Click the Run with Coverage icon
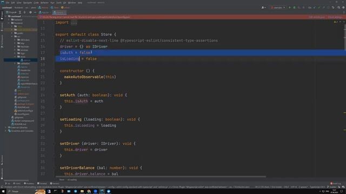This screenshot has height=194, width=346. (x=299, y=8)
